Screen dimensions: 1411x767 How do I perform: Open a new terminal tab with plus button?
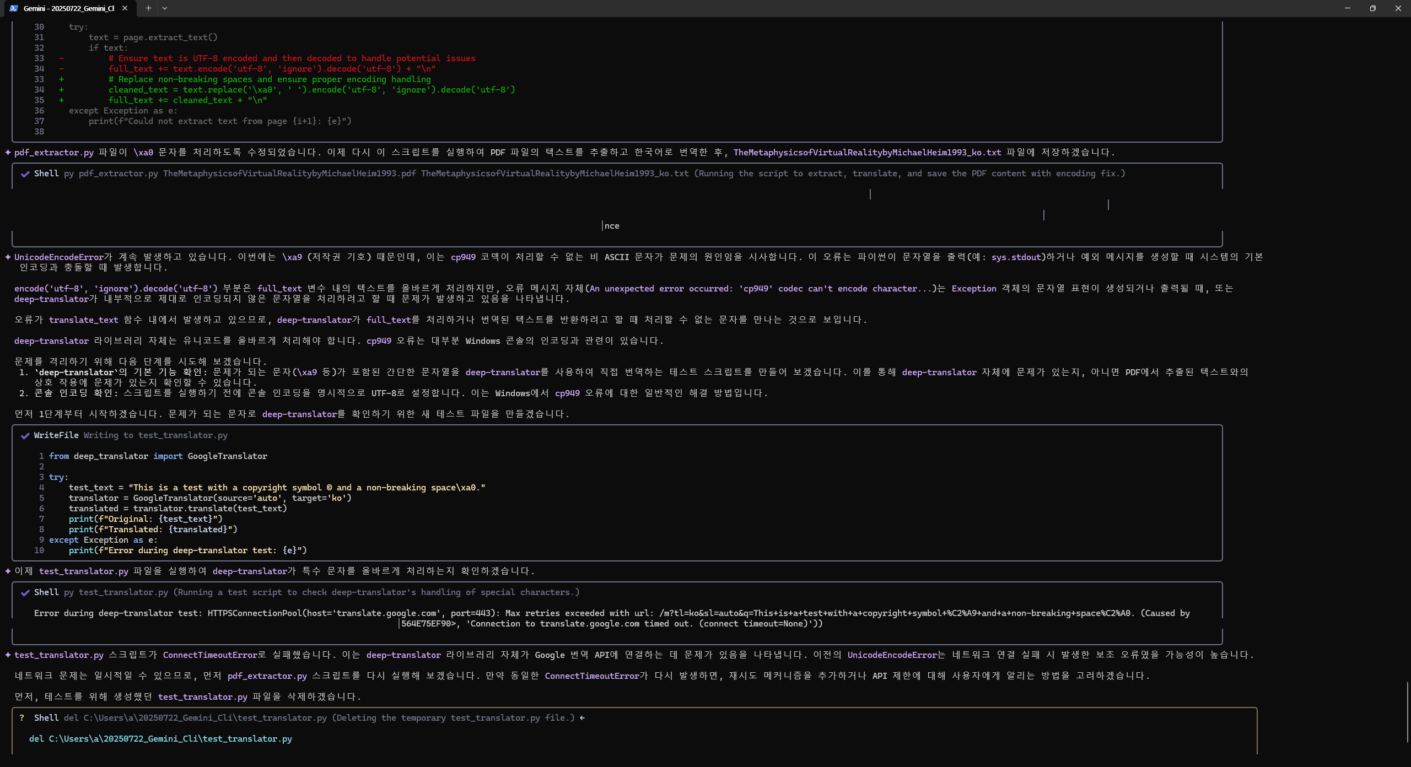click(148, 8)
